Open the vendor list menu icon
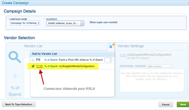The image size is (189, 110). click(x=111, y=47)
